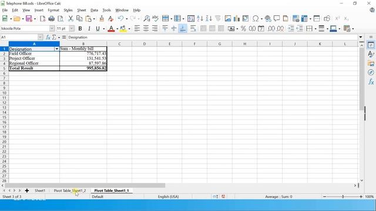Add a decimal place

tap(271, 29)
